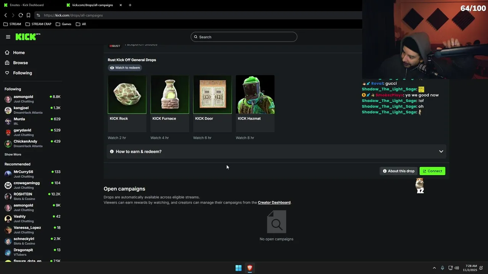Screen dimensions: 488x274
Task: Open Dragonspit channel avatar
Action: coord(8,252)
